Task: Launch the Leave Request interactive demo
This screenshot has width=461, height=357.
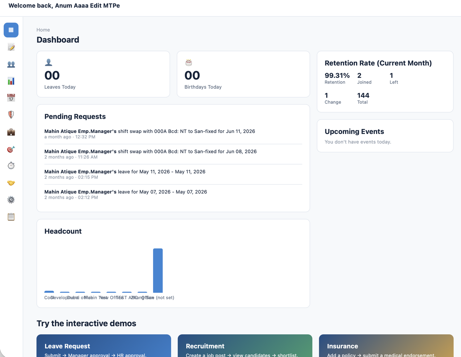Action: click(x=104, y=346)
